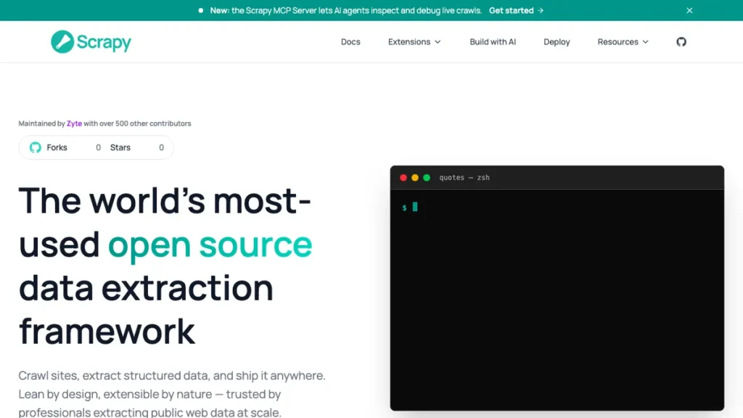This screenshot has height=418, width=743.
Task: Click the GitHub octocat icon beside Forks
Action: [35, 147]
